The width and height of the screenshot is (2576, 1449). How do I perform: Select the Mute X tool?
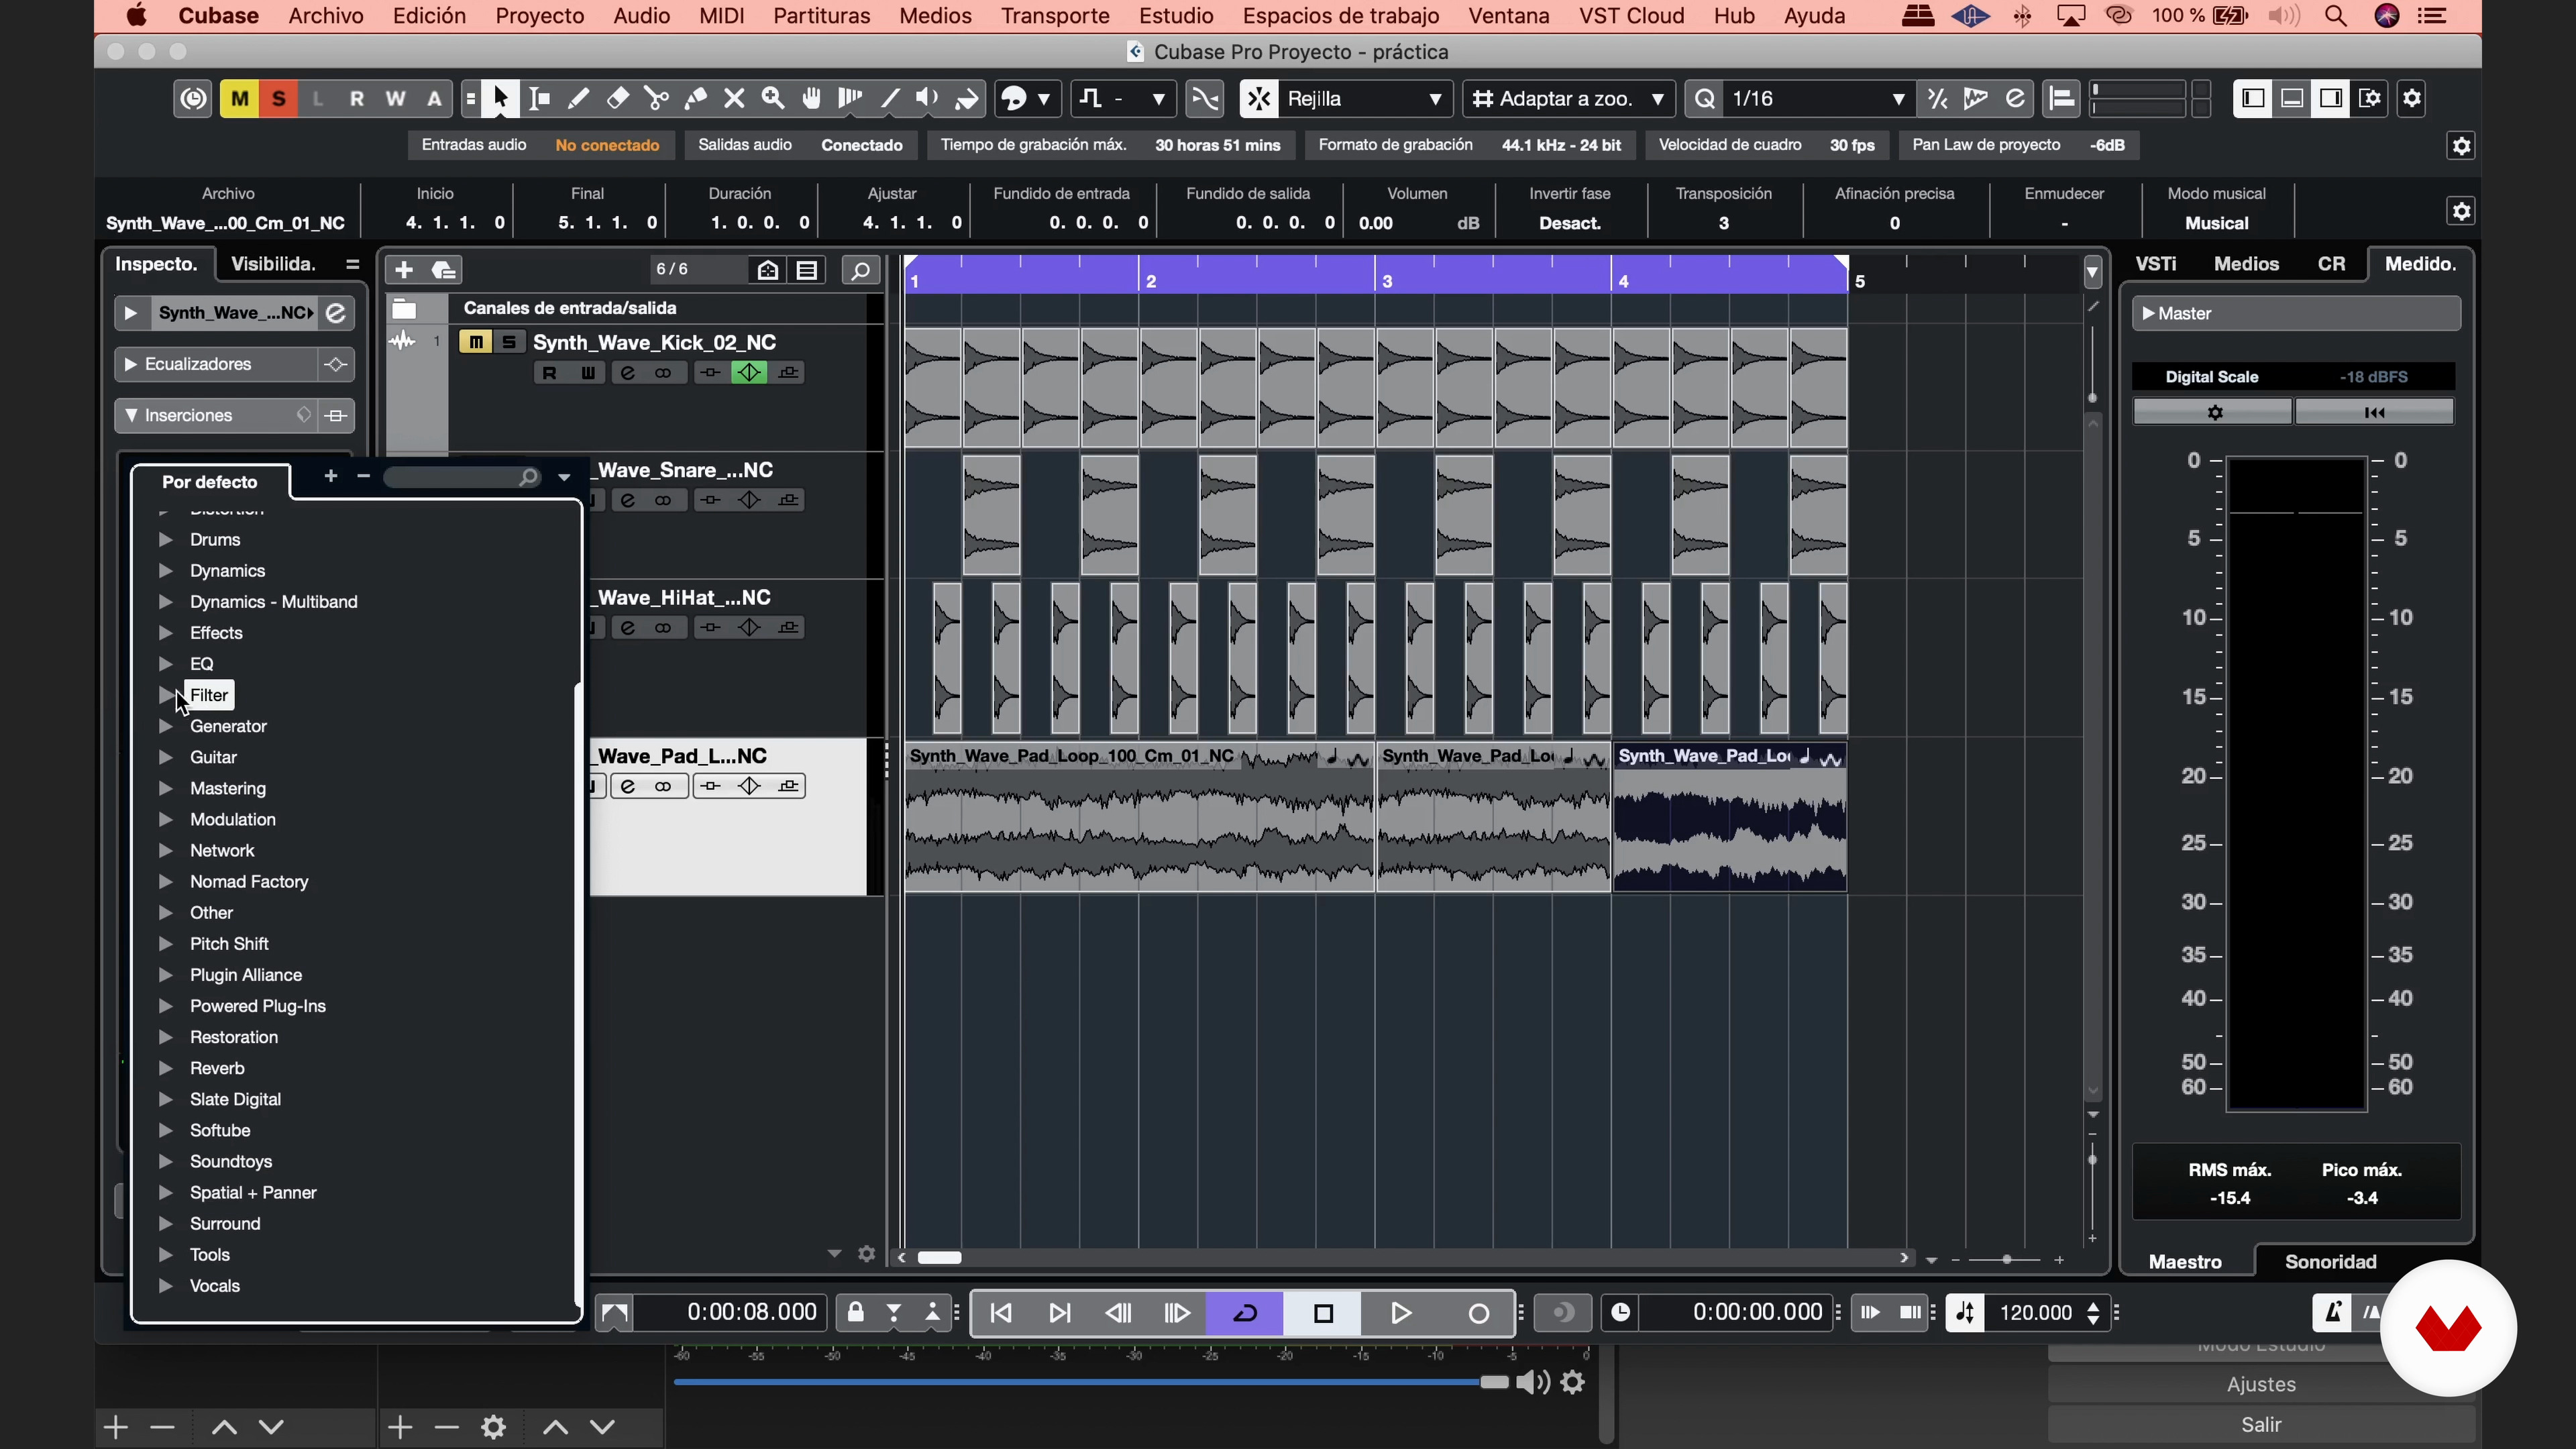point(735,98)
